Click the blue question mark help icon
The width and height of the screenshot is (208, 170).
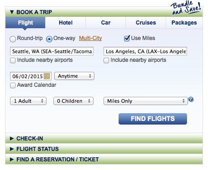[191, 100]
